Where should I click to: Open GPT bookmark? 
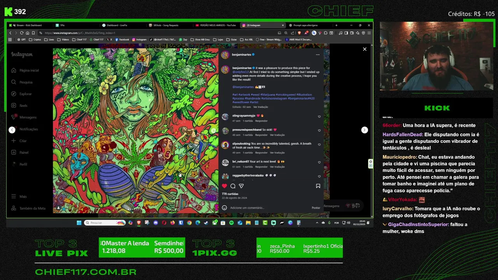click(x=21, y=40)
